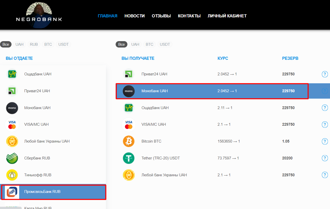Select Сбербанк RUB icon
This screenshot has height=209, width=330.
click(x=12, y=158)
